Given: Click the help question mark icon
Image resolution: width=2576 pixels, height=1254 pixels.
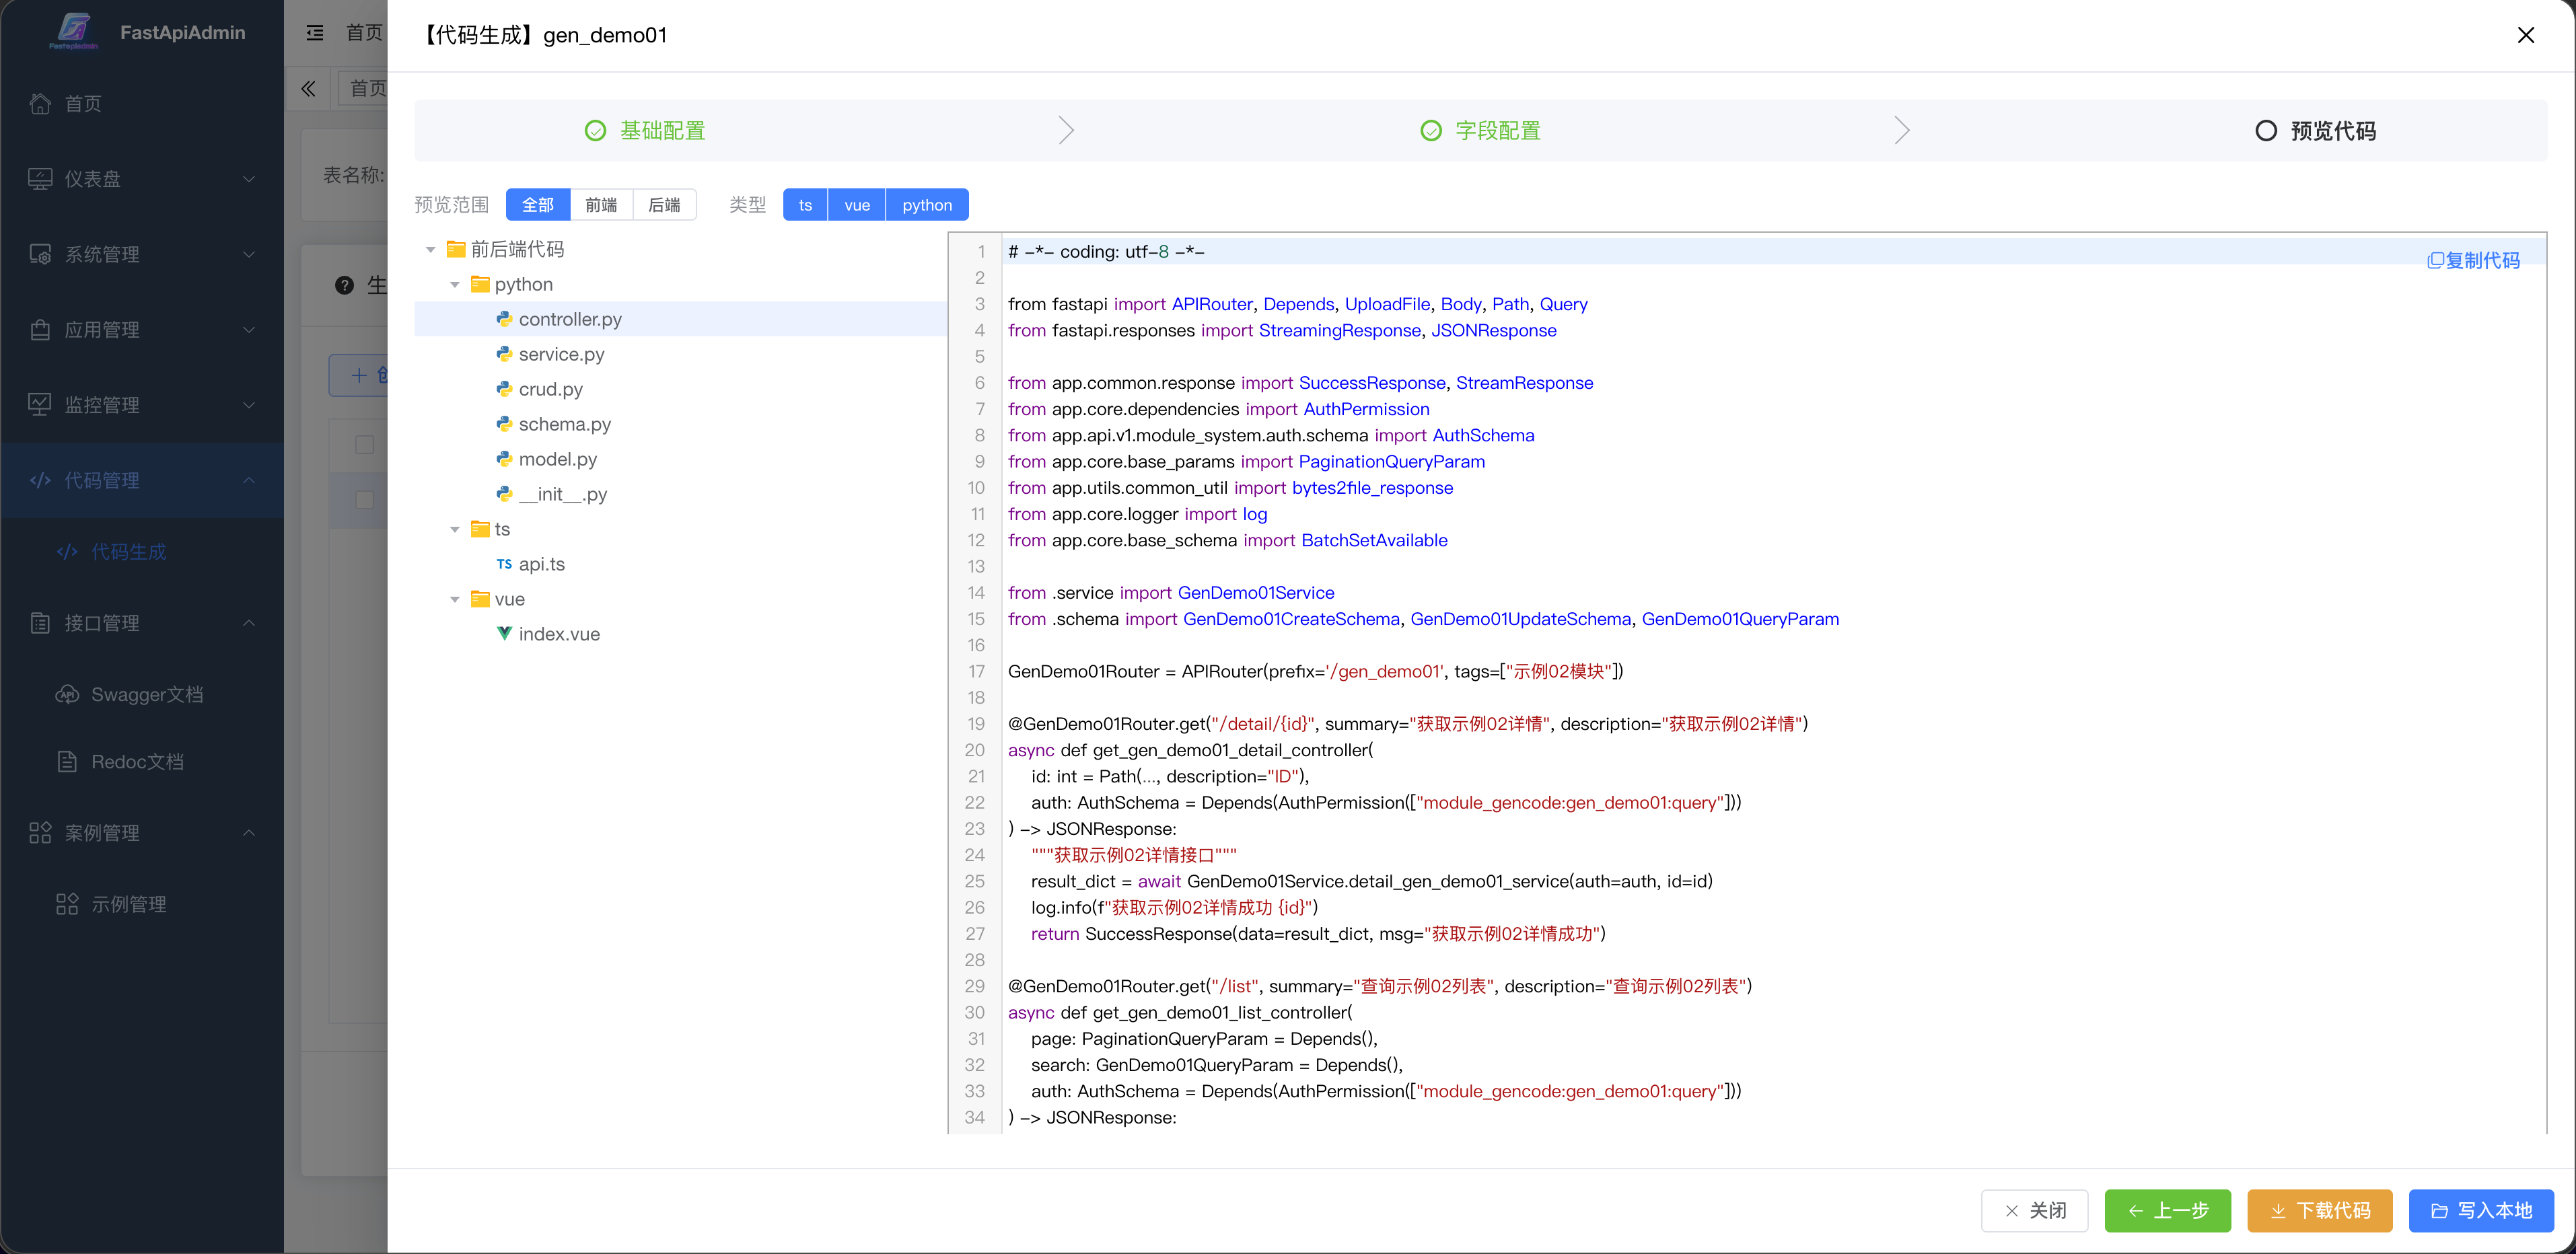Looking at the screenshot, I should tap(344, 286).
